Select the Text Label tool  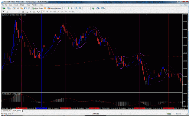click(x=34, y=12)
